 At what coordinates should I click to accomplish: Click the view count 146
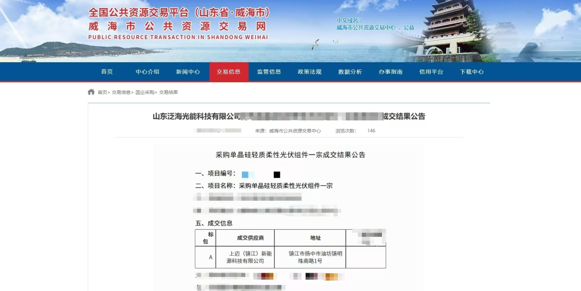click(x=371, y=131)
